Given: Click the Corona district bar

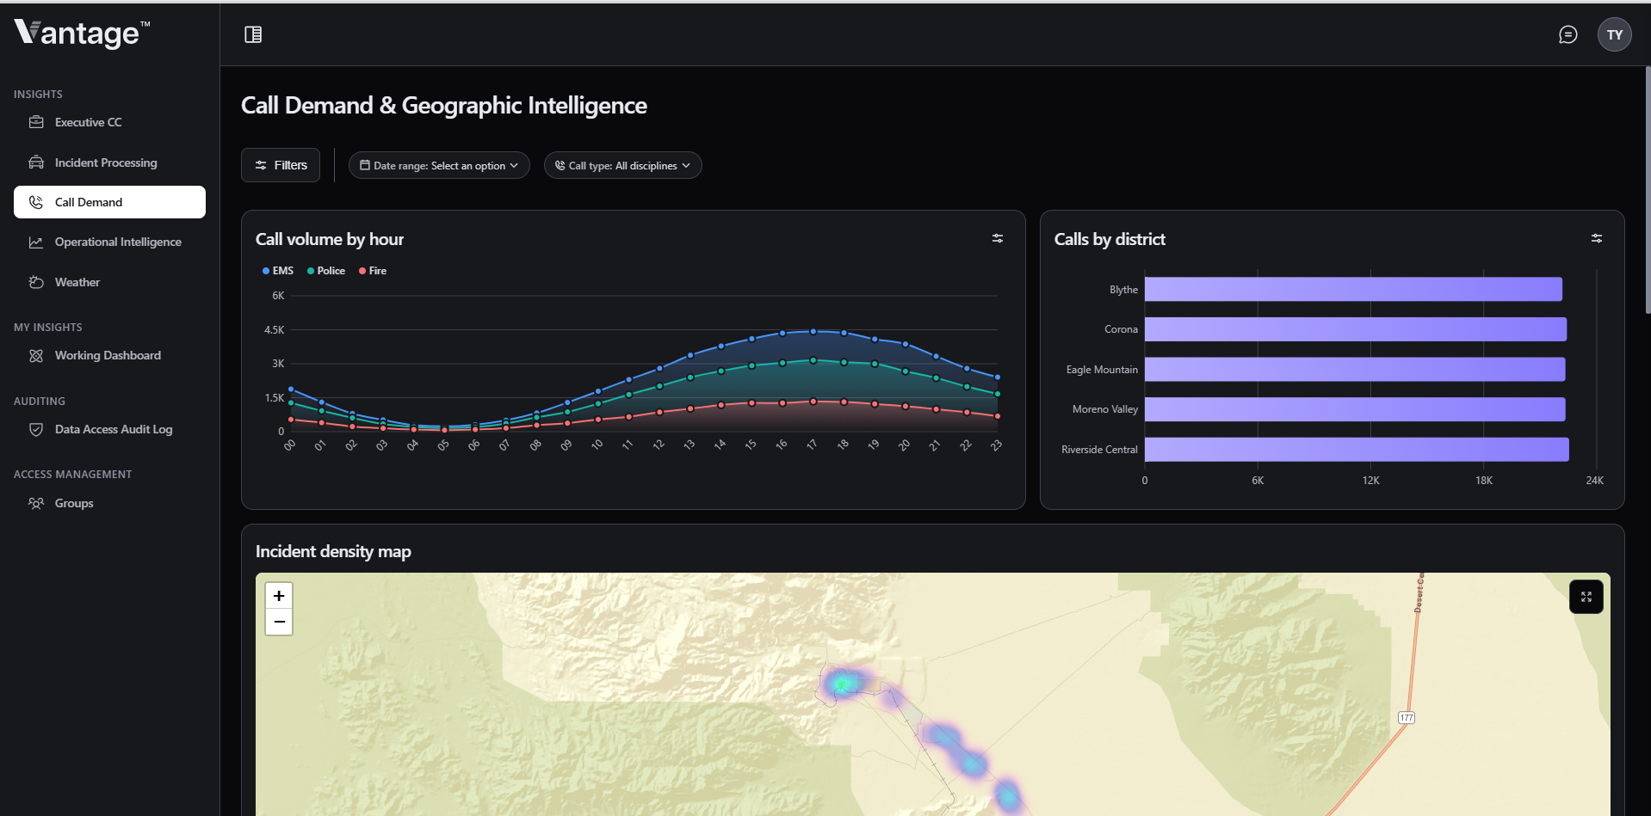Looking at the screenshot, I should (x=1356, y=329).
